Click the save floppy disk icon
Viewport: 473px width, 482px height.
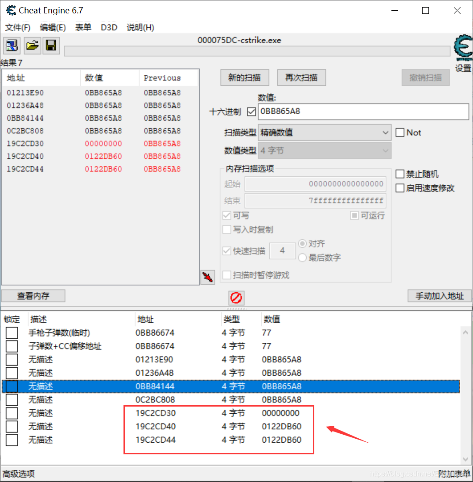coord(51,46)
